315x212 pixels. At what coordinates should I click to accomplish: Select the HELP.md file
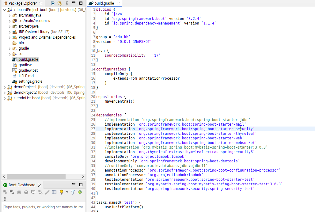26,76
